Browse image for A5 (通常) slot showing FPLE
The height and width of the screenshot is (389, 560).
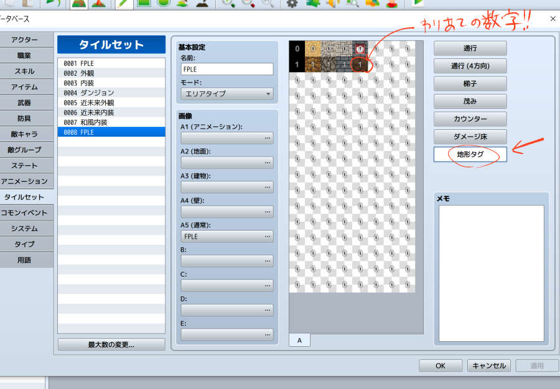coord(227,236)
